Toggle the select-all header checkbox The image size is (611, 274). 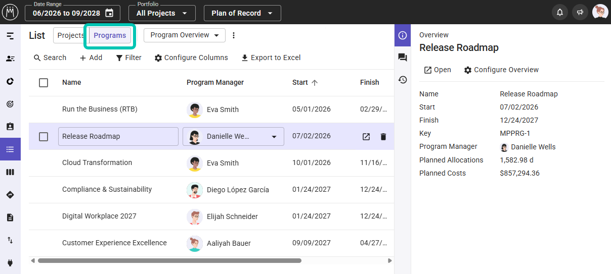(43, 83)
